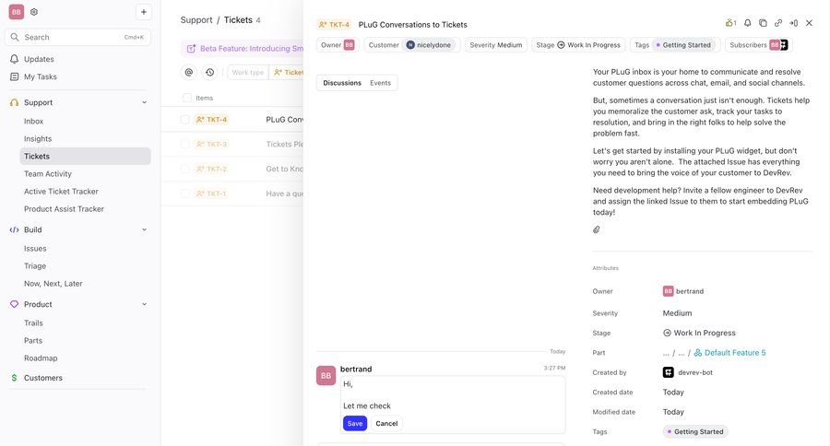Screen dimensions: 830x446
Task: Click the BB workspace avatar
Action: 17,12
